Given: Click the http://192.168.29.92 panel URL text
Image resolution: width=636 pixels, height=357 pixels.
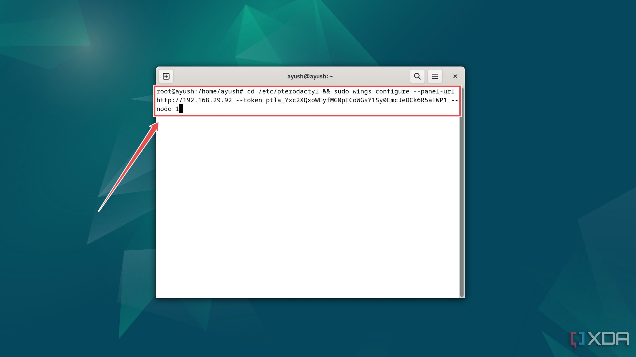Looking at the screenshot, I should (194, 100).
